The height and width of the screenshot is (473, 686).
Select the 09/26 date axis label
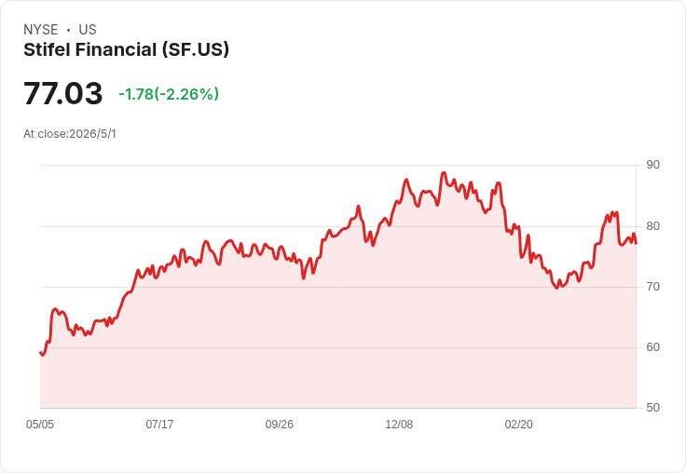tap(279, 425)
